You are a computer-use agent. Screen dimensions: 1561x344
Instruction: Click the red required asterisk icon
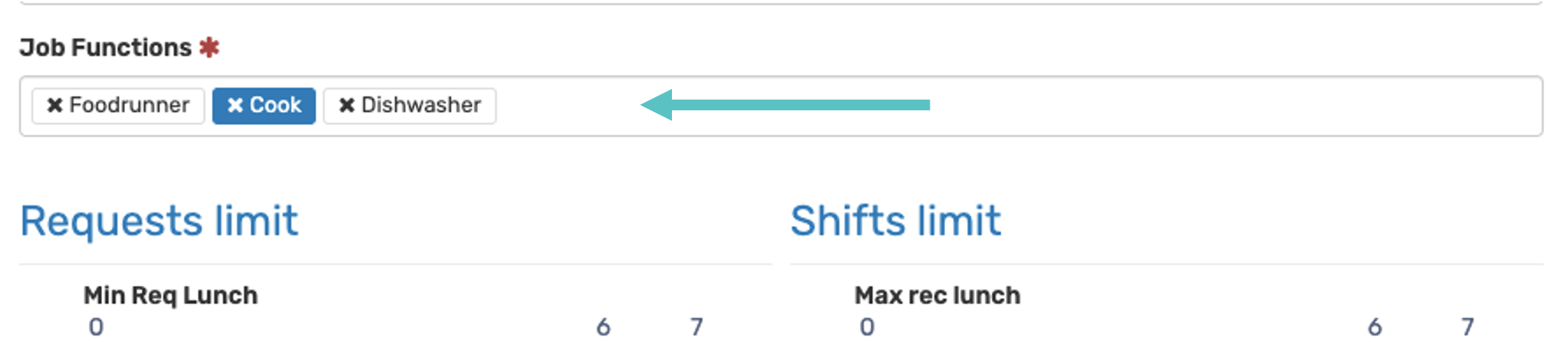point(209,48)
